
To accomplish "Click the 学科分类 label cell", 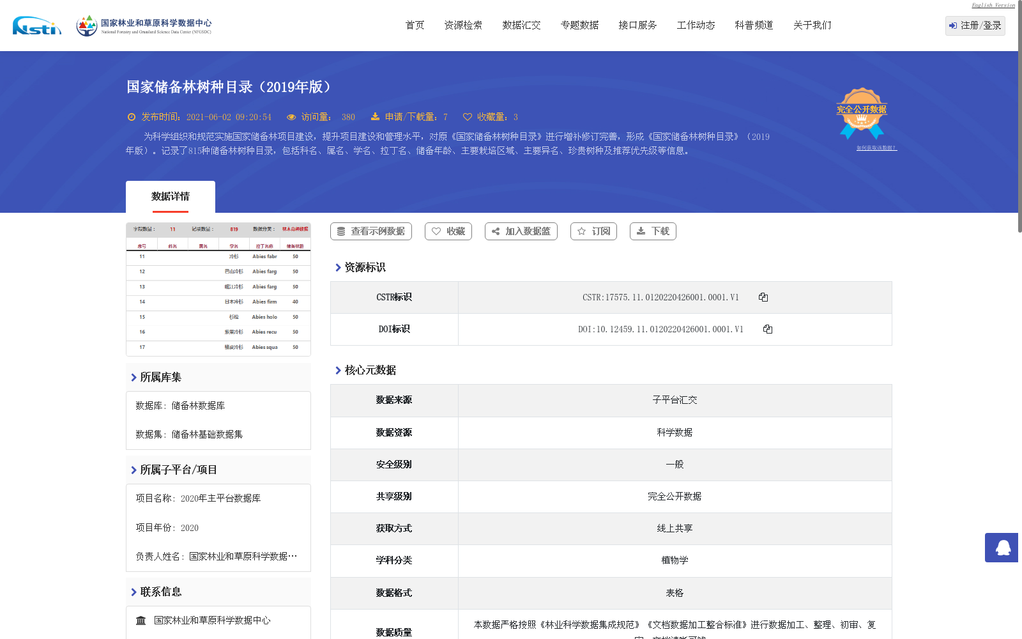I will coord(394,560).
